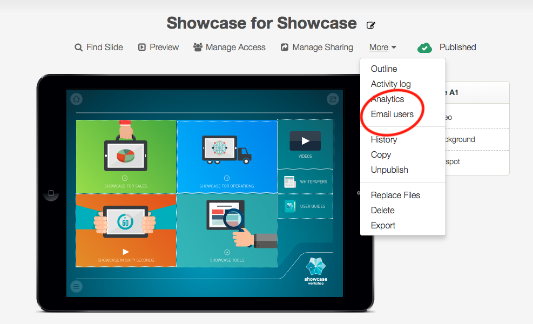Click the Find Slide magnifier icon
Viewport: 533px width, 324px height.
tap(78, 48)
